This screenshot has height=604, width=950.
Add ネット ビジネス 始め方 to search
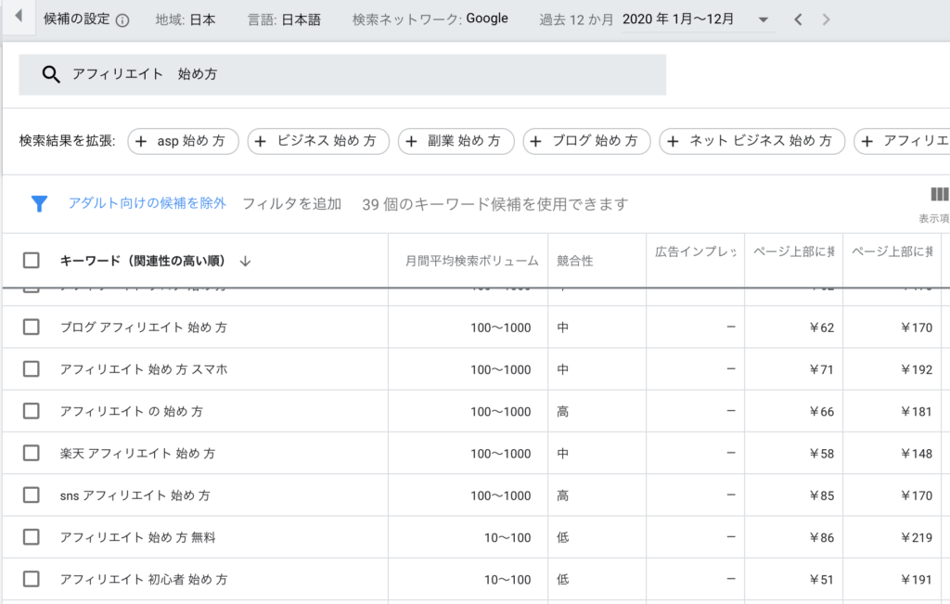[751, 142]
